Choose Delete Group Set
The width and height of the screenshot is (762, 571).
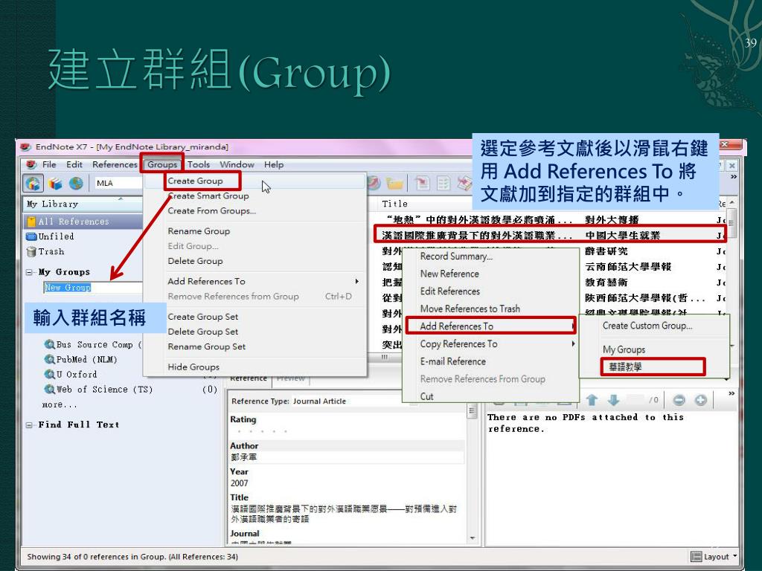coord(202,332)
